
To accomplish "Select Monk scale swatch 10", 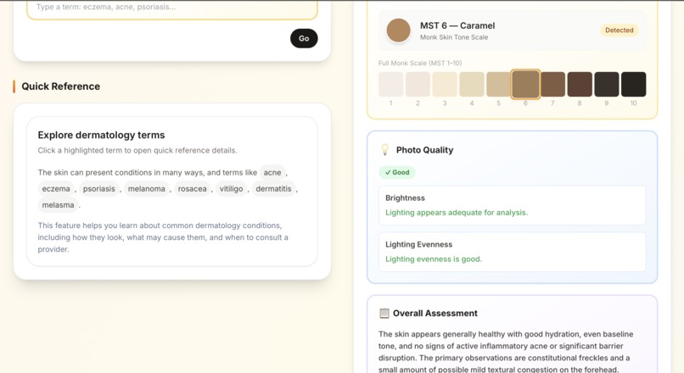I will pyautogui.click(x=633, y=84).
